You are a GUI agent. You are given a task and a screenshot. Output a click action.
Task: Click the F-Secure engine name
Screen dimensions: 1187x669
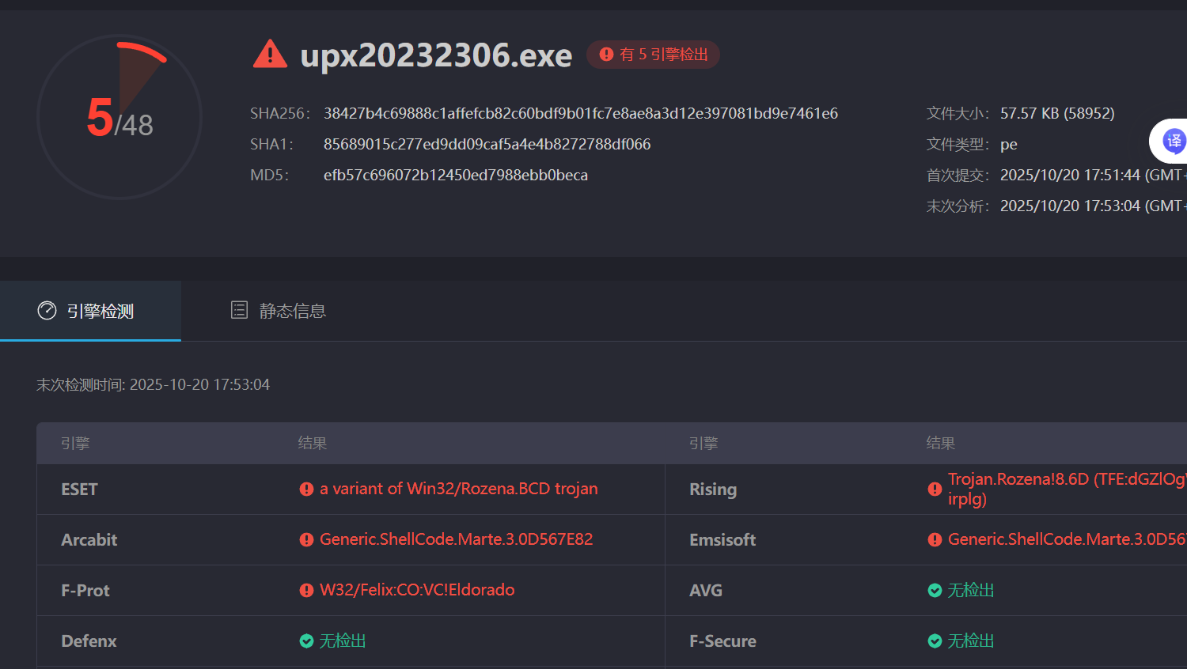[722, 641]
